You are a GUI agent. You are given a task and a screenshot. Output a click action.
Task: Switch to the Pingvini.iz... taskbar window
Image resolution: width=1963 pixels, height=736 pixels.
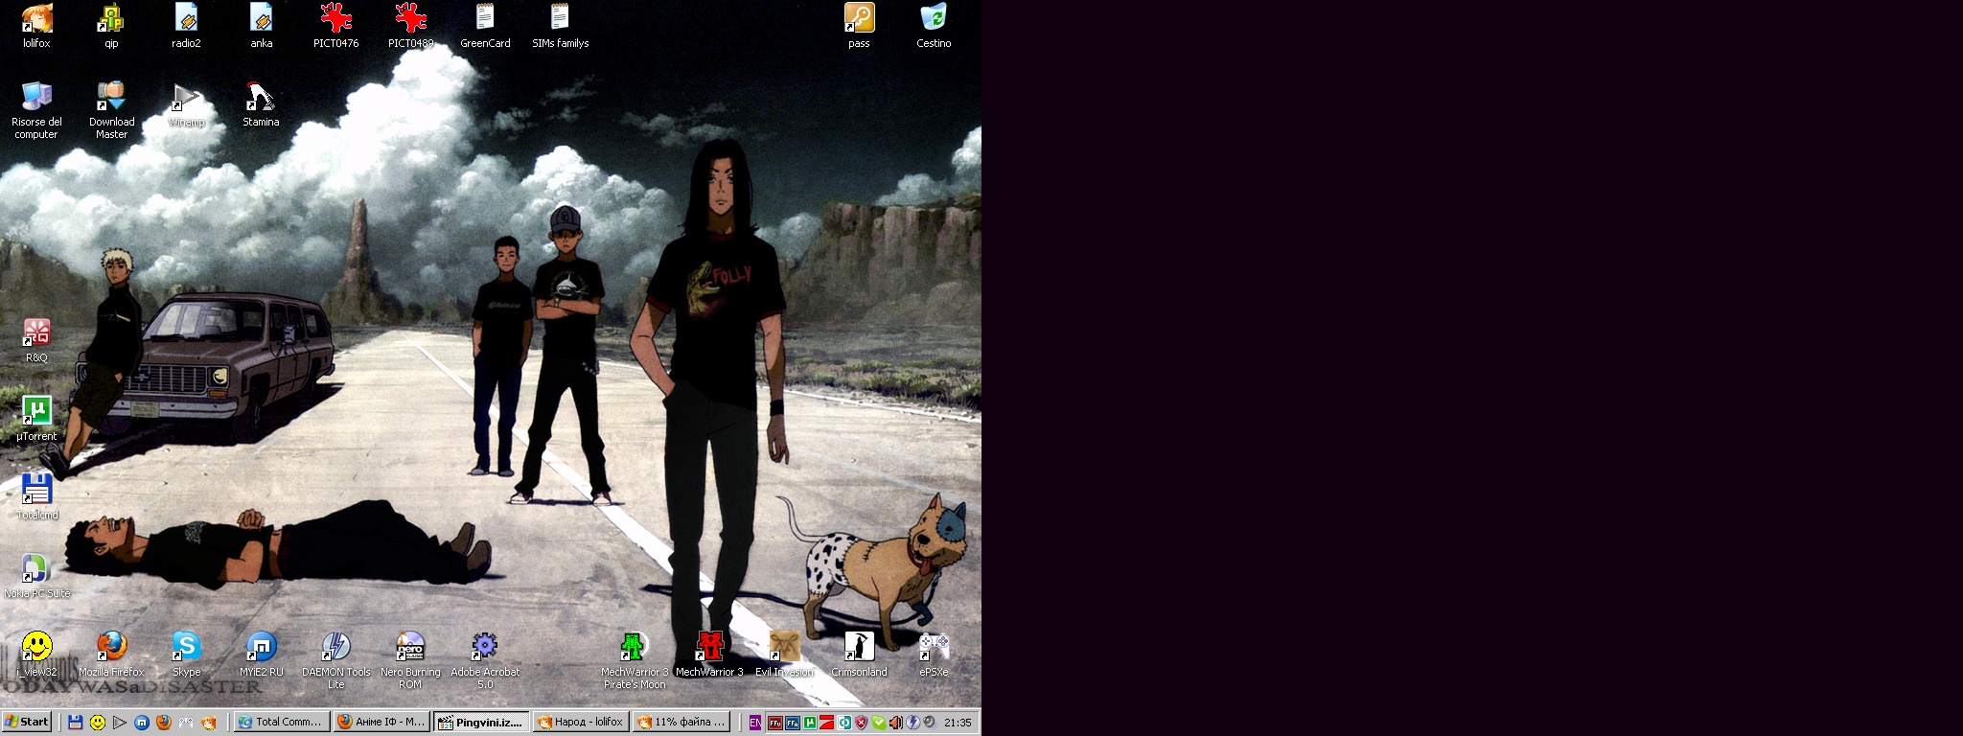coord(480,722)
